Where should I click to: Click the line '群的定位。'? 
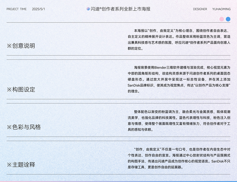tap(135, 49)
